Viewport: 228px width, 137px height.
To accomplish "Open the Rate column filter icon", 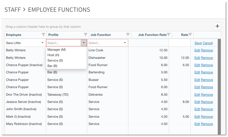I will (x=190, y=35).
